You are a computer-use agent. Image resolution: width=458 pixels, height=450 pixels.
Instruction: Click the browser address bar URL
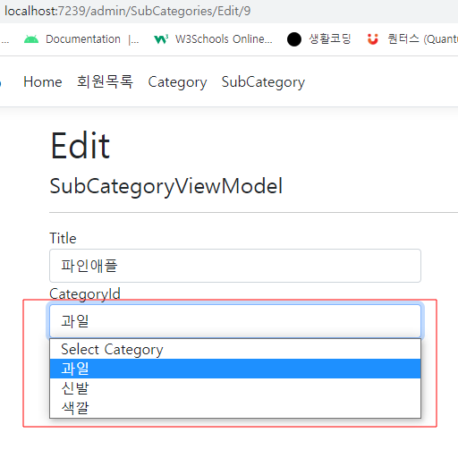127,11
